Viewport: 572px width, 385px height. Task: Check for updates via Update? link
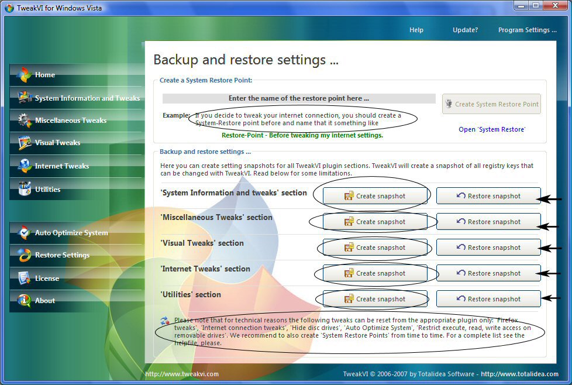click(465, 30)
